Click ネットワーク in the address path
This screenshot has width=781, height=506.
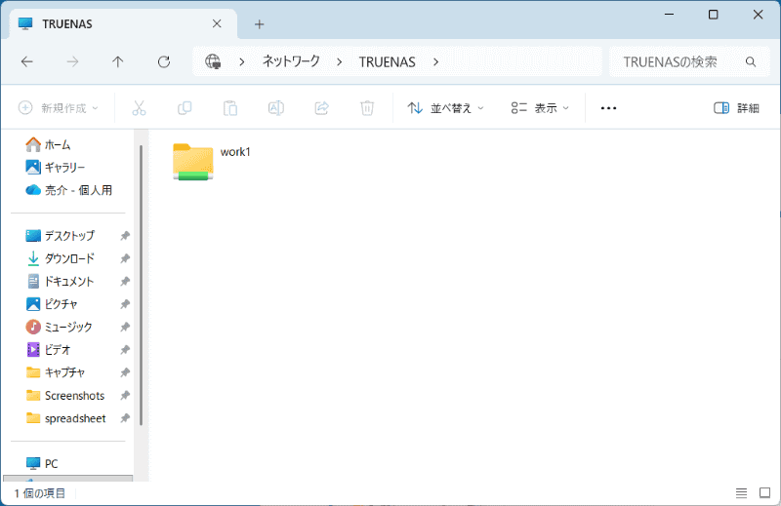pos(291,61)
